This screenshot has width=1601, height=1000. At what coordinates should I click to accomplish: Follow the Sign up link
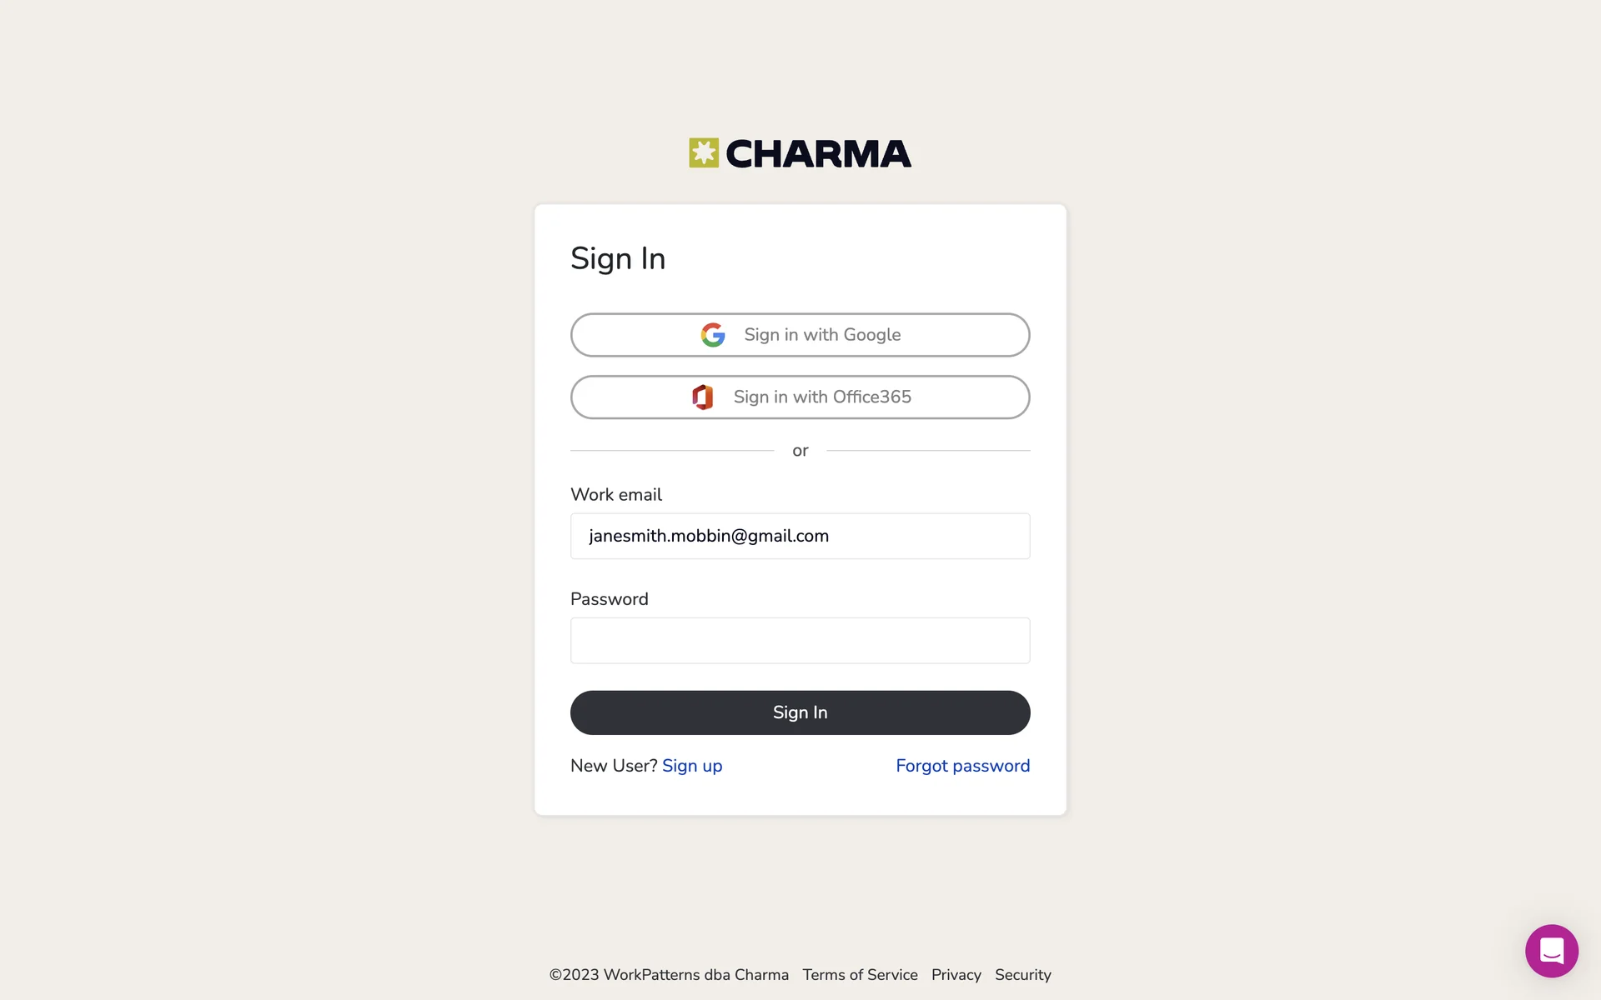pos(691,766)
